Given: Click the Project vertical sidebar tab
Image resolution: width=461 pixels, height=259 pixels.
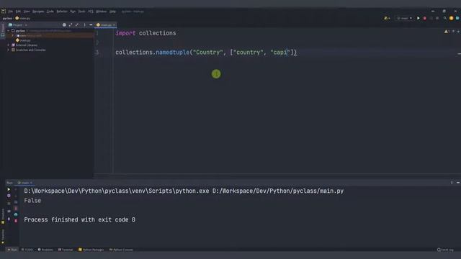Looking at the screenshot, I should [3, 31].
